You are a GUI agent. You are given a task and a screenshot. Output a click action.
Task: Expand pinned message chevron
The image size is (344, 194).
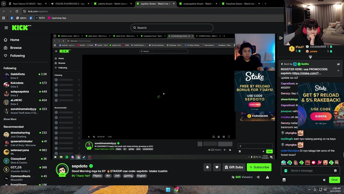click(x=338, y=71)
